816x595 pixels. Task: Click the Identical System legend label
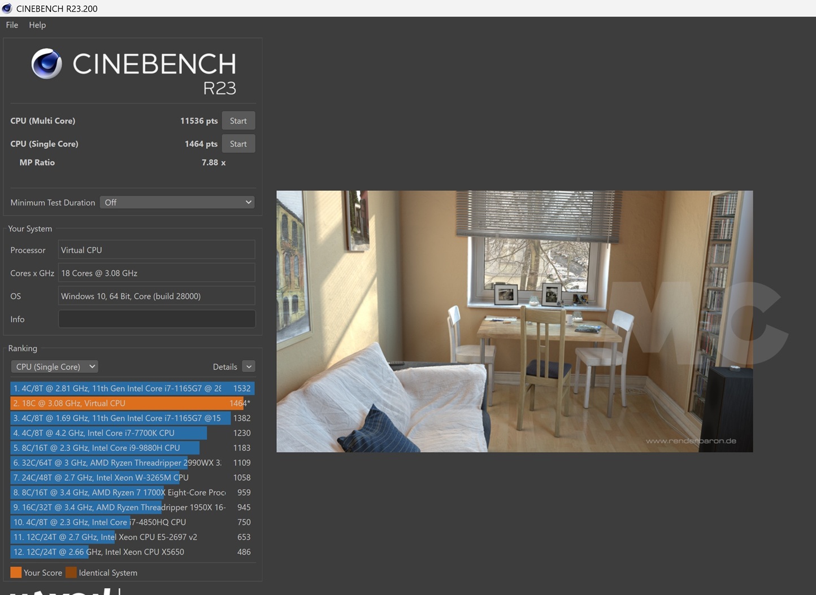pyautogui.click(x=108, y=572)
